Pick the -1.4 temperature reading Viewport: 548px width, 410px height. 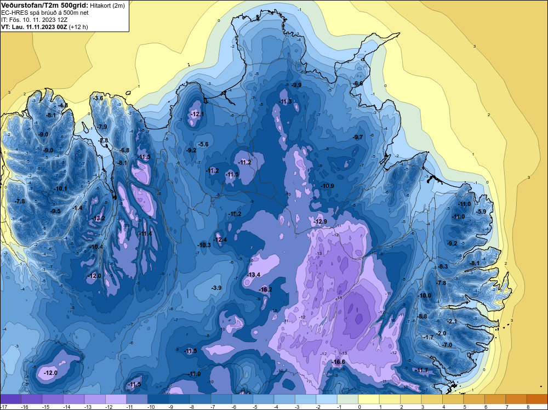pyautogui.click(x=77, y=208)
